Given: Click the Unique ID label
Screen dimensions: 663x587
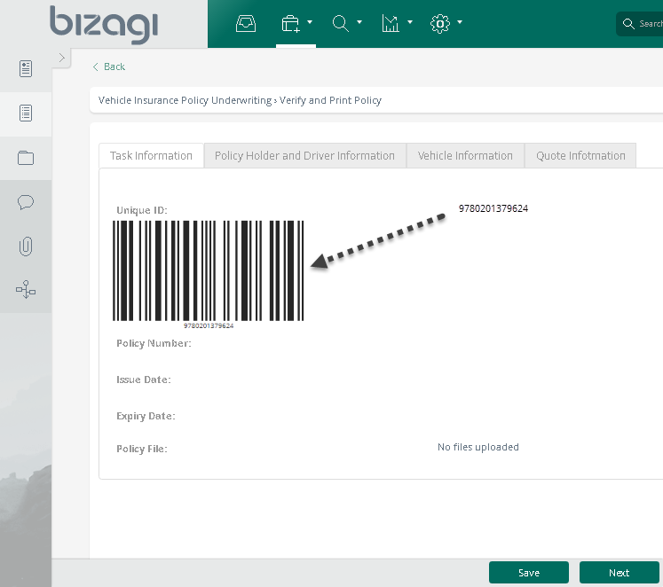Looking at the screenshot, I should (x=142, y=210).
